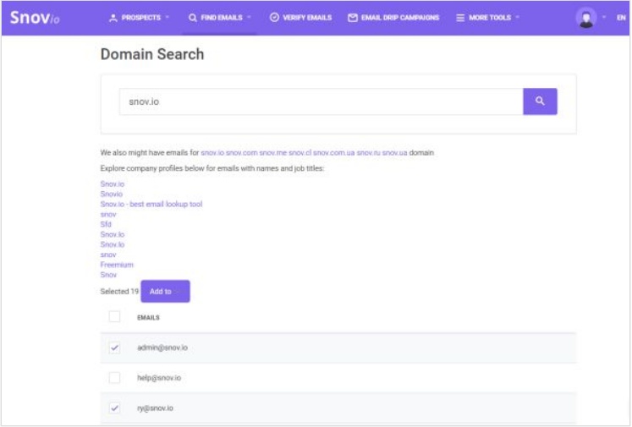The image size is (632, 427).
Task: Open the Sfd company profile
Action: click(x=106, y=224)
